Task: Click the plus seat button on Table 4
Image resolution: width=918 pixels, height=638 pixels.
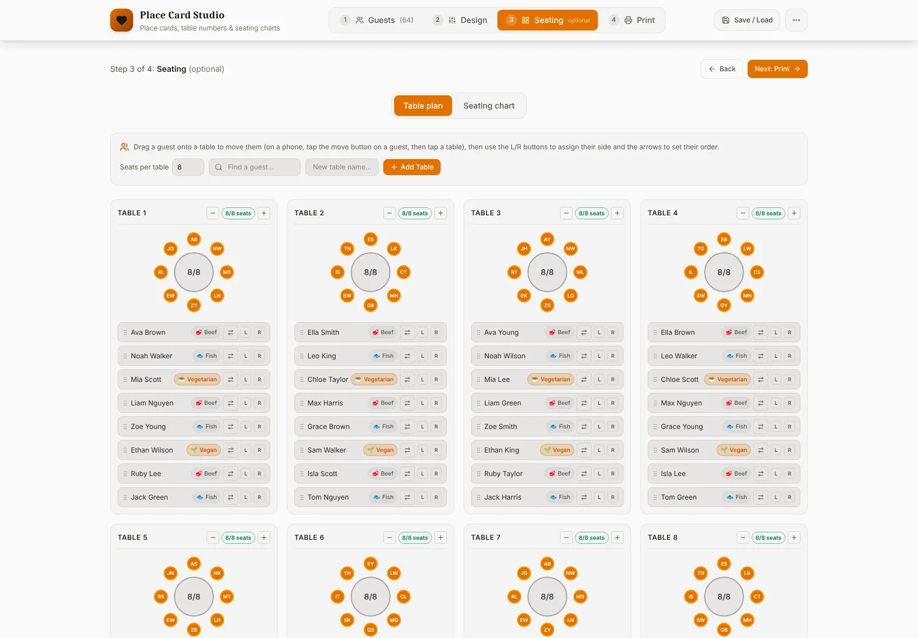Action: 794,213
